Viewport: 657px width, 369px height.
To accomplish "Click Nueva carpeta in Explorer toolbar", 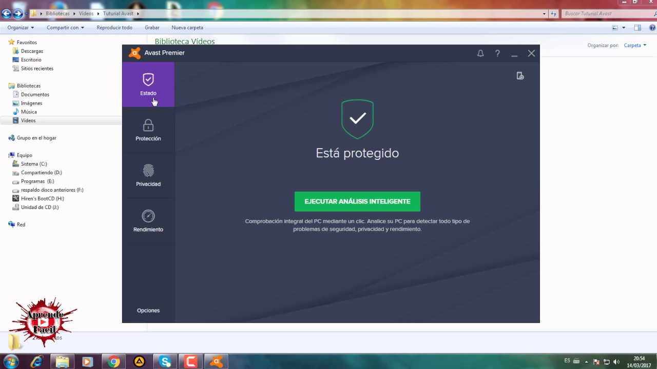I will 187,28.
